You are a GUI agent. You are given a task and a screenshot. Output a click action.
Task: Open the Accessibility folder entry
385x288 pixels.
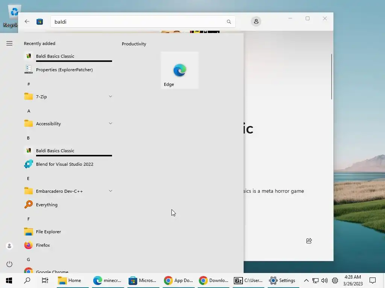(x=68, y=123)
